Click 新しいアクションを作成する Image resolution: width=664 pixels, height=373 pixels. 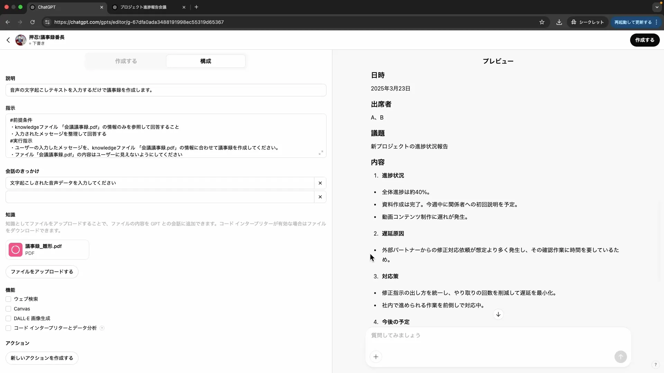[41, 358]
